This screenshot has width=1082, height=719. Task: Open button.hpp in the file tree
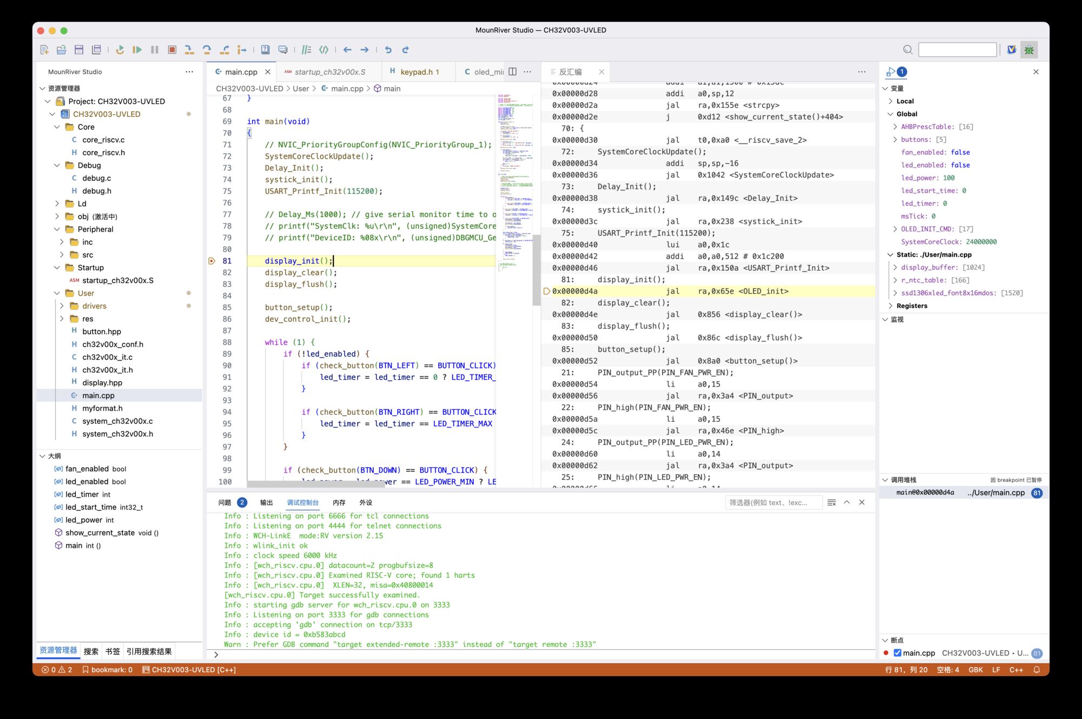coord(101,331)
